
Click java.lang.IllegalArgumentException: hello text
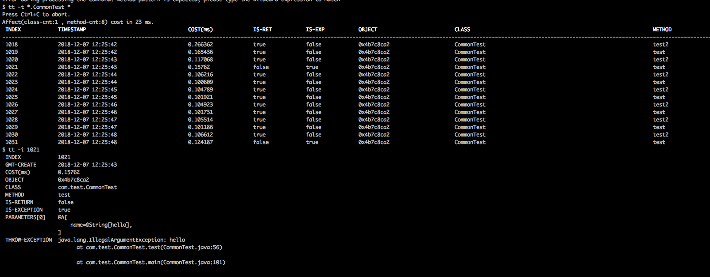(121, 240)
